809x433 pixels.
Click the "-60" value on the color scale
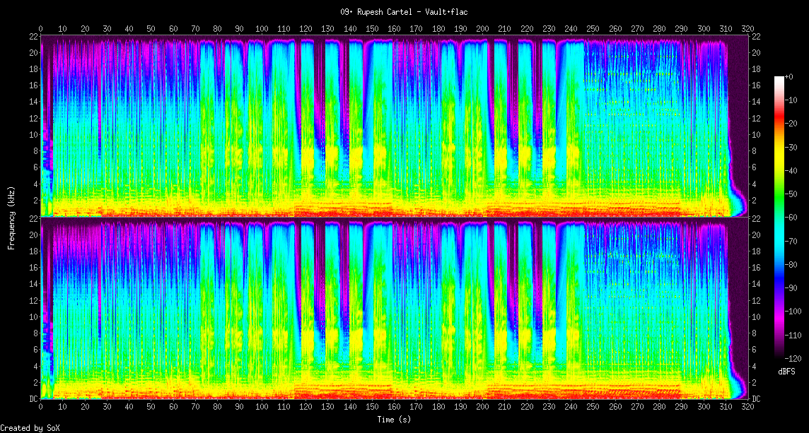click(x=791, y=218)
